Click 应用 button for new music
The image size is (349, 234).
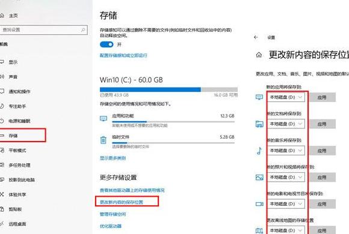click(322, 151)
